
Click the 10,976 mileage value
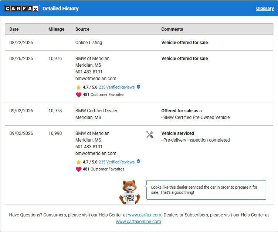tap(55, 59)
